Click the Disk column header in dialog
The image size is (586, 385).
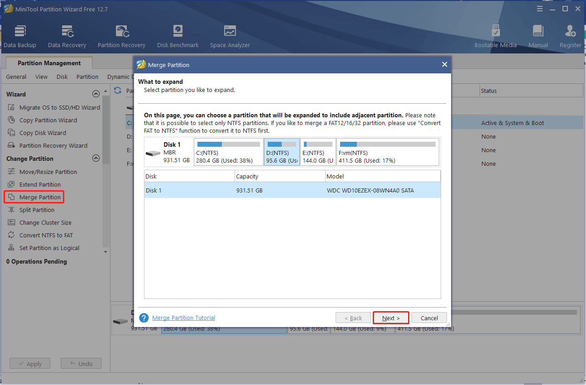click(189, 176)
